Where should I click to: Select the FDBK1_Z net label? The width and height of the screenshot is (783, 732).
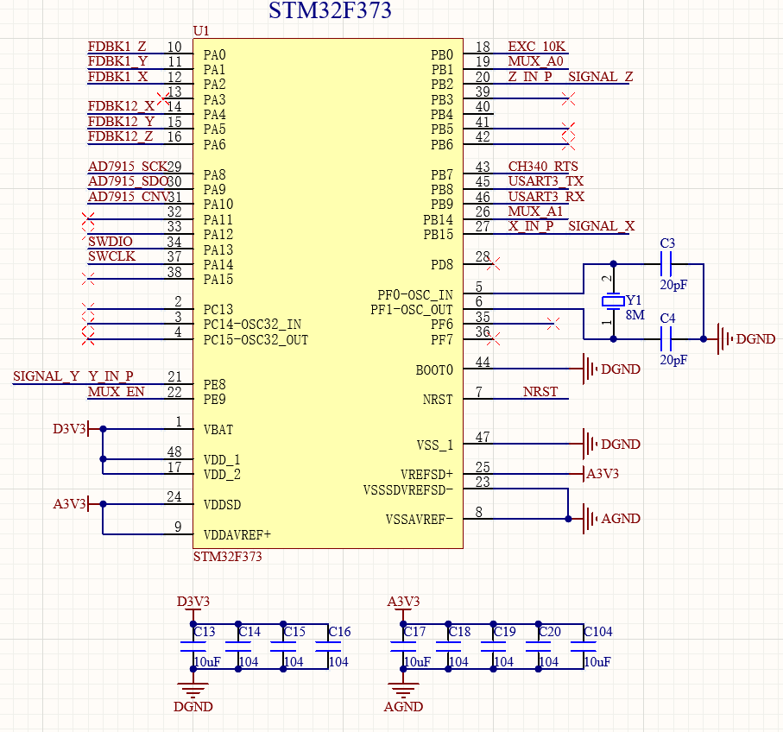click(x=117, y=47)
